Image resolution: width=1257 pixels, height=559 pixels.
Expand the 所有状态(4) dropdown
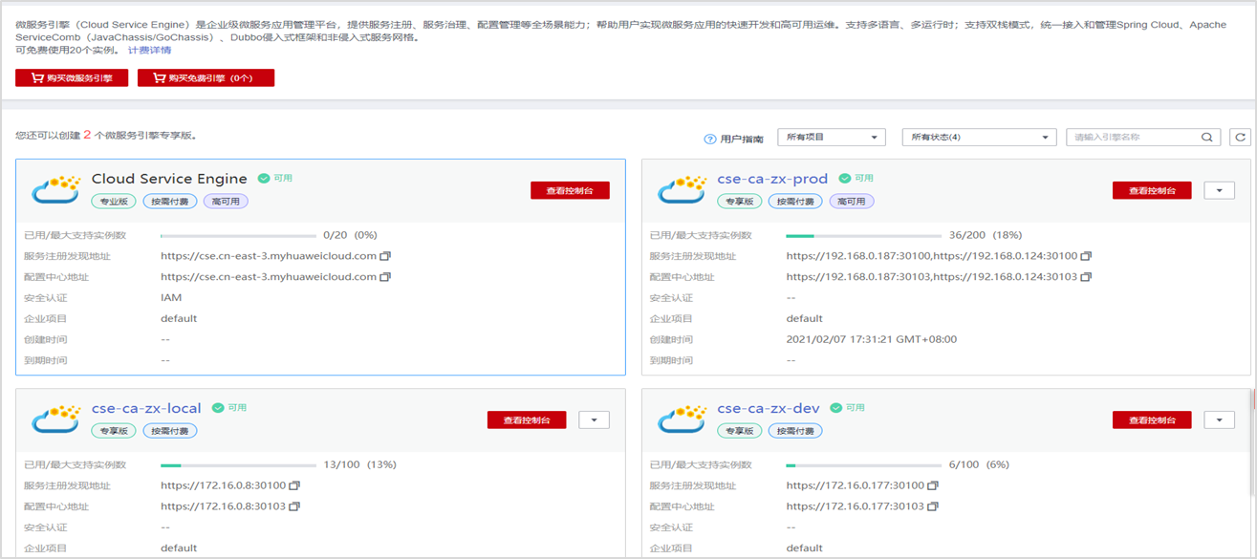click(979, 138)
